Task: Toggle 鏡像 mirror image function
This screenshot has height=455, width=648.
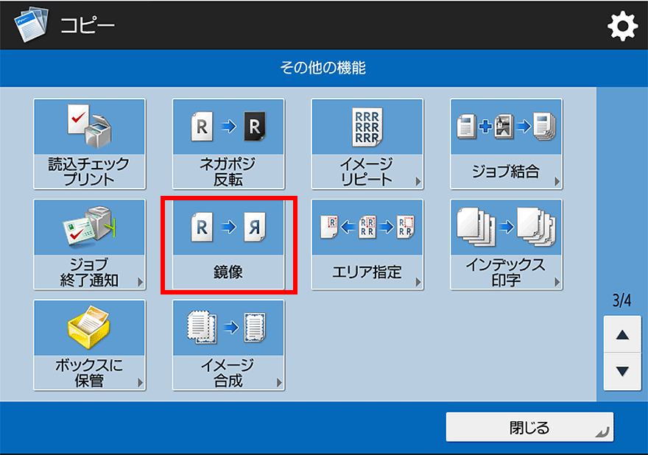Action: (228, 244)
